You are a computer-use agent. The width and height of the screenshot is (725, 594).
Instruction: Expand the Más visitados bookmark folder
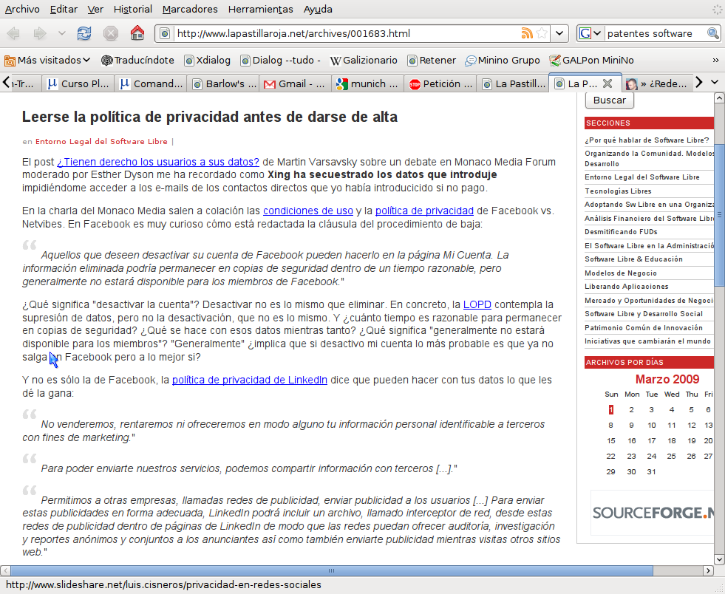47,60
